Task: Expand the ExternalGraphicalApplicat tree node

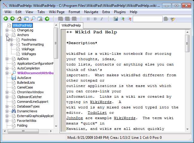Action: 7,116
